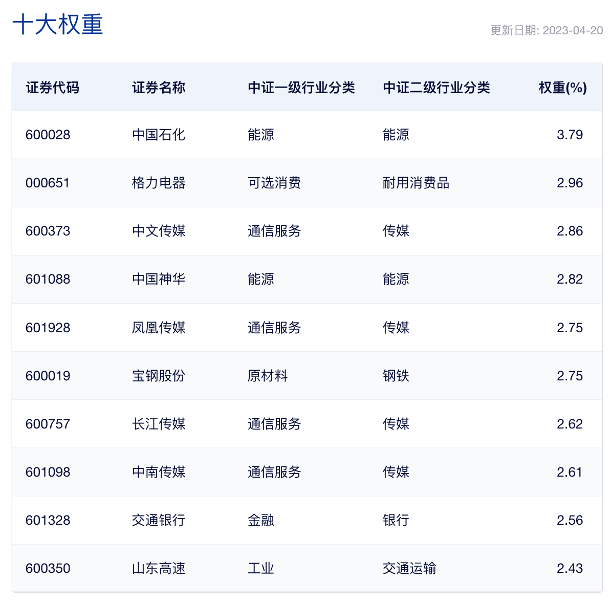Click the 交通运输 sub-industry cell
Viewport: 611px width, 600px height.
click(x=409, y=568)
